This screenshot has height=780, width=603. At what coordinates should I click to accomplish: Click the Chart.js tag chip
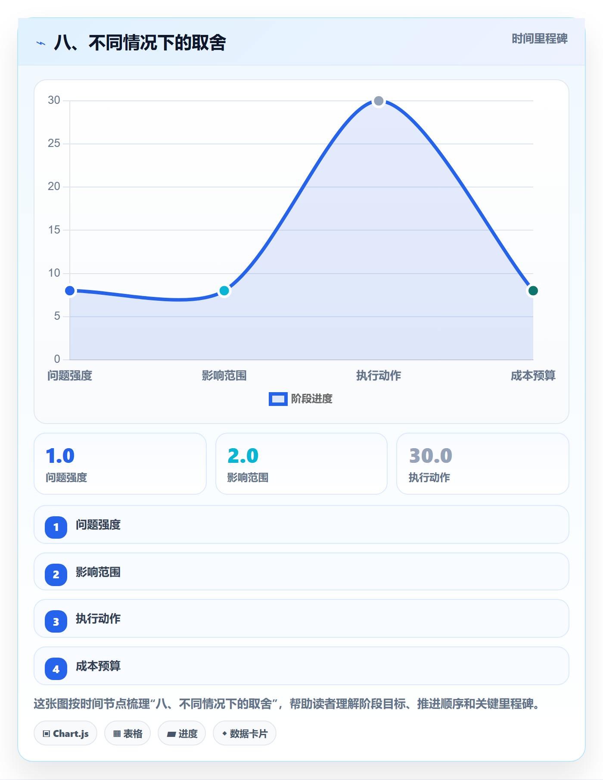coord(65,733)
